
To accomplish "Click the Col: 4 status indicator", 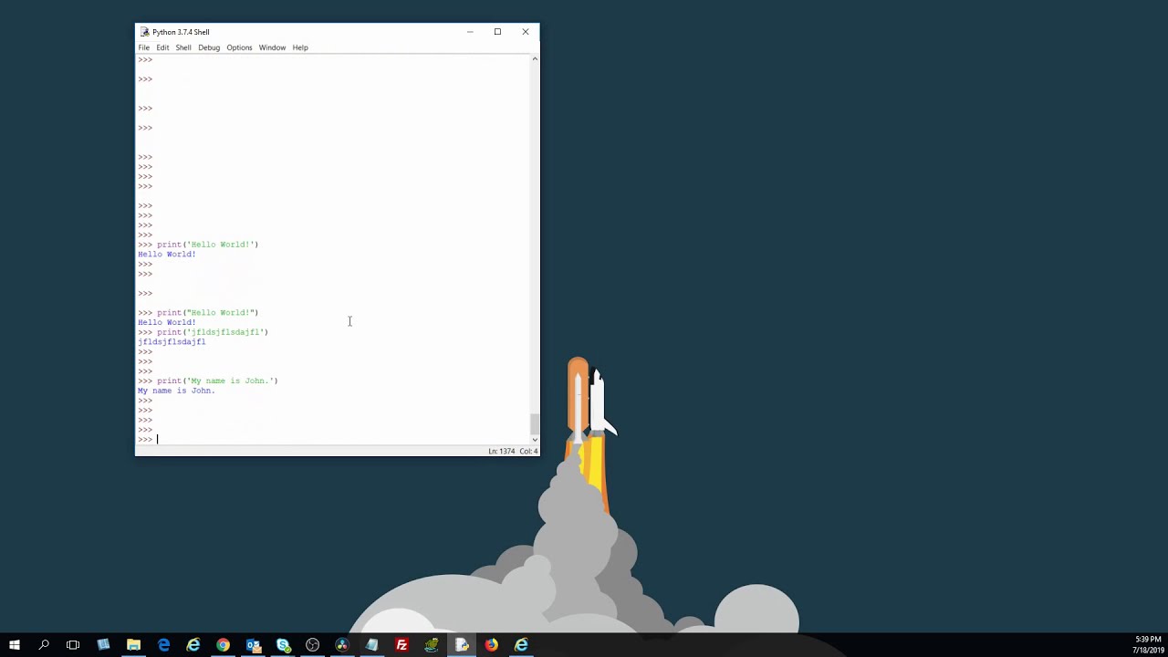I will [528, 451].
